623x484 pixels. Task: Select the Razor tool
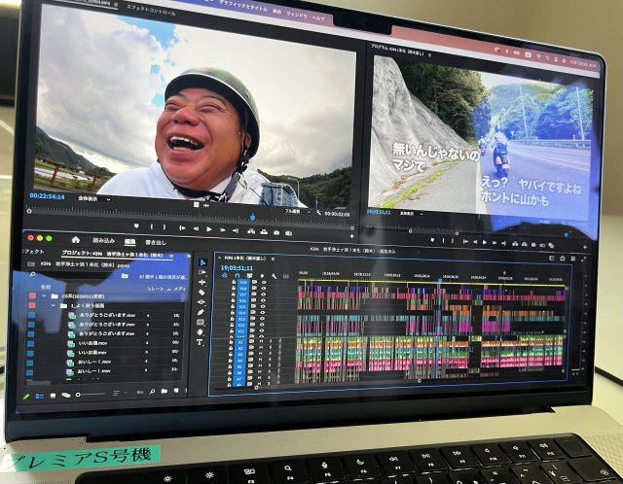[x=202, y=292]
